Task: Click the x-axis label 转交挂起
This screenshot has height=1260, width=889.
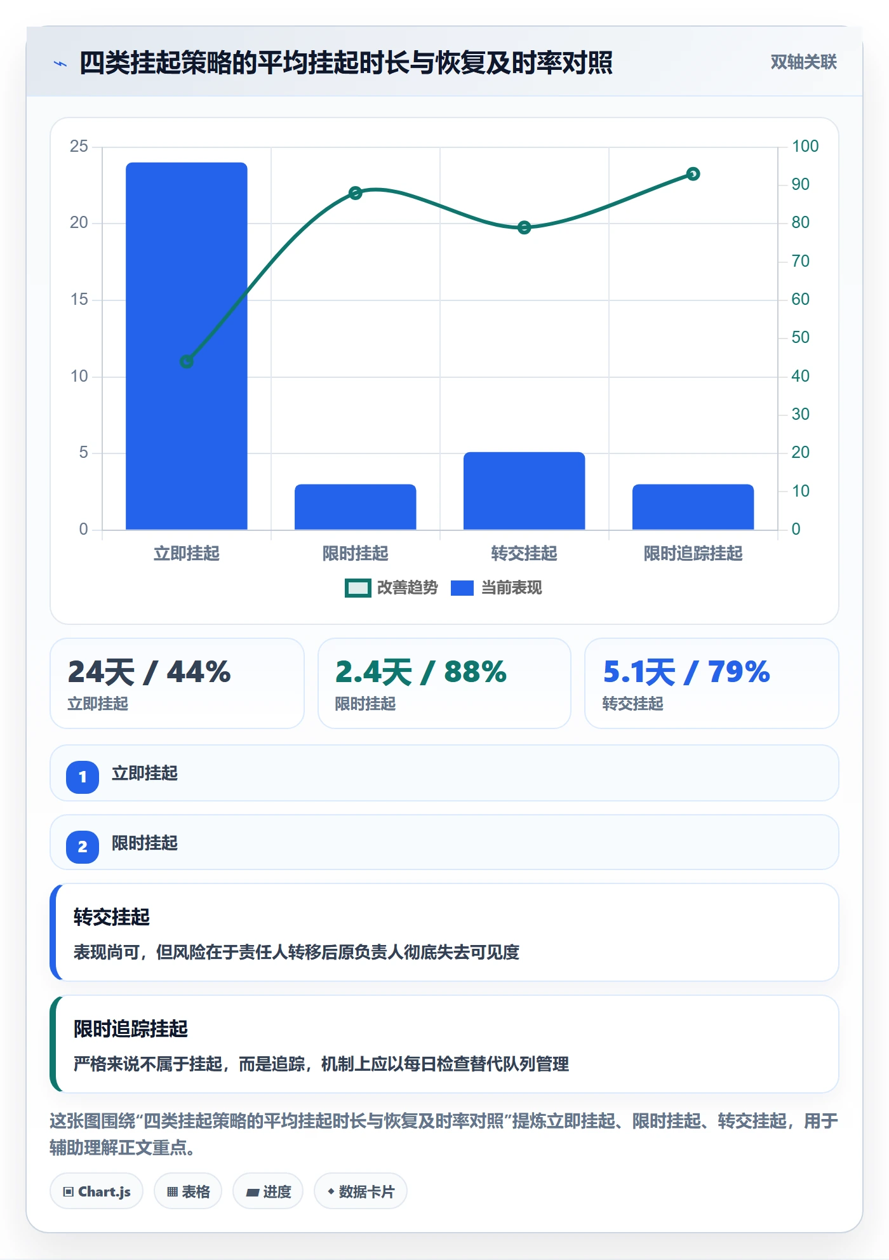Action: coord(525,553)
